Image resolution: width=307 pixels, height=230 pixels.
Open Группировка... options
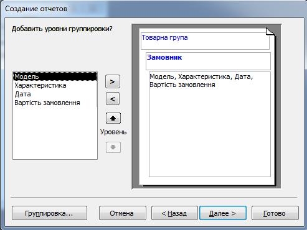coord(49,213)
